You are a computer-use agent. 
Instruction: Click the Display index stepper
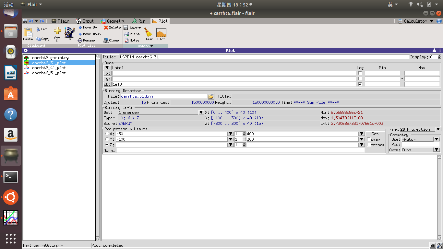point(439,57)
